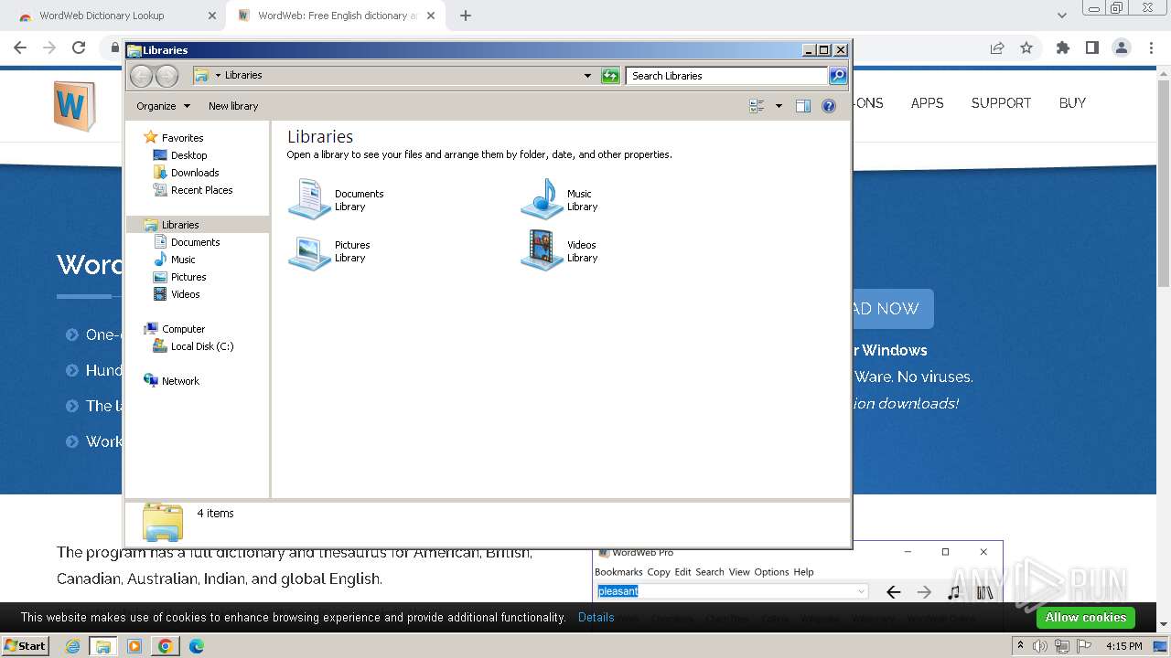Select Pictures under Libraries in the sidebar
This screenshot has width=1171, height=658.
pos(188,277)
